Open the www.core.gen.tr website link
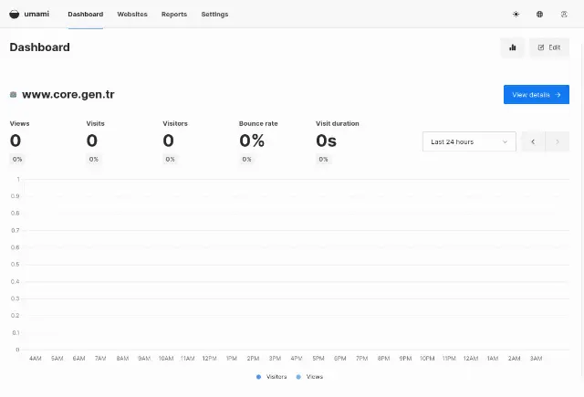This screenshot has height=397, width=584. (x=68, y=95)
